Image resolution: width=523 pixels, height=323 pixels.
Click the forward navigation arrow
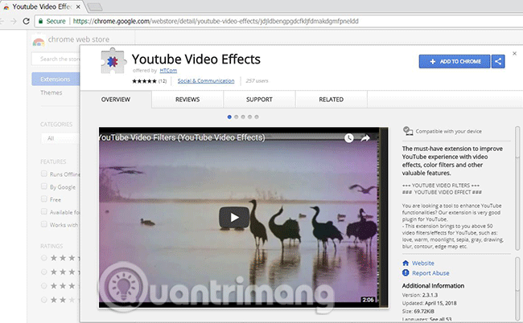click(x=14, y=22)
